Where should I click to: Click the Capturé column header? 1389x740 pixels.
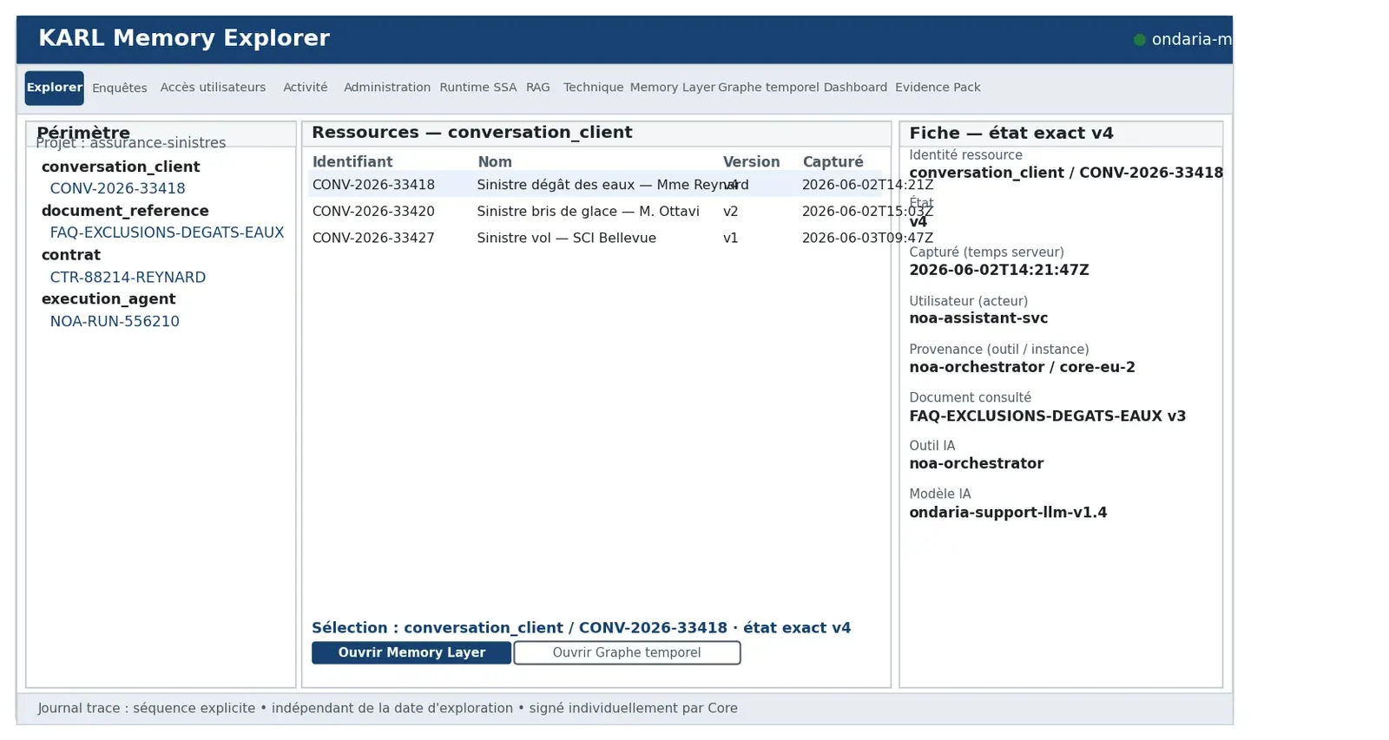[833, 162]
